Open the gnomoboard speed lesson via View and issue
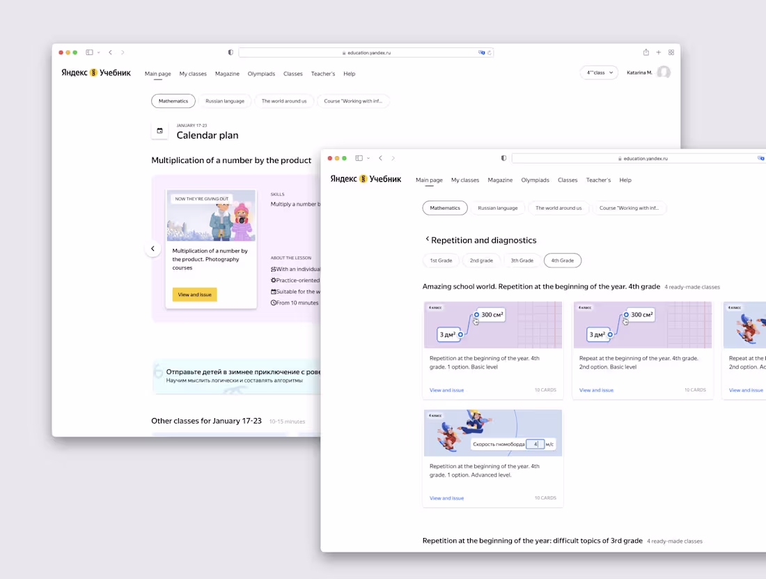Viewport: 766px width, 579px height. pos(446,497)
